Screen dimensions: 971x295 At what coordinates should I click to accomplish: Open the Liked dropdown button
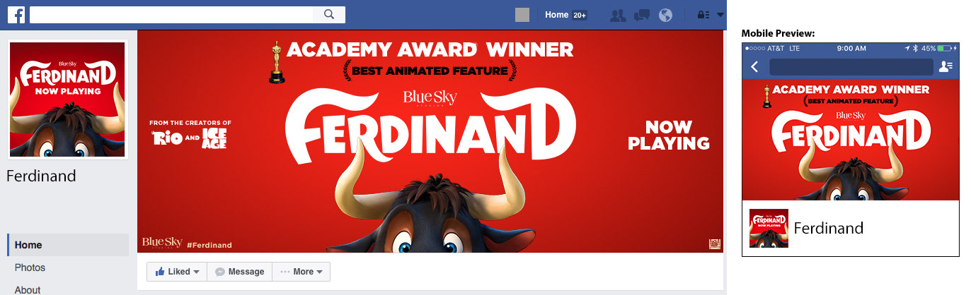pos(177,272)
